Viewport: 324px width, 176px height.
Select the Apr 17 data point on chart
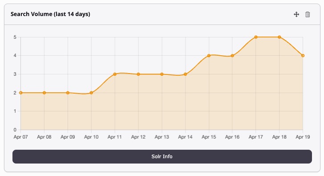click(x=256, y=37)
